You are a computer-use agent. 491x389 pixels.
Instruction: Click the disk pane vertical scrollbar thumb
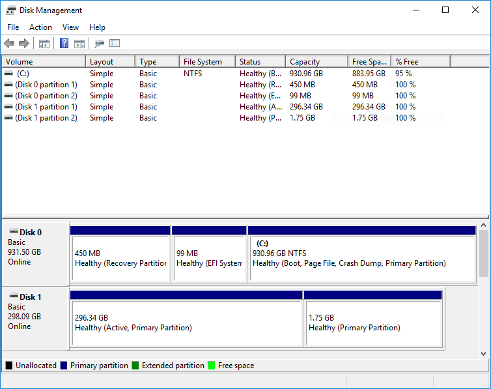click(x=483, y=253)
